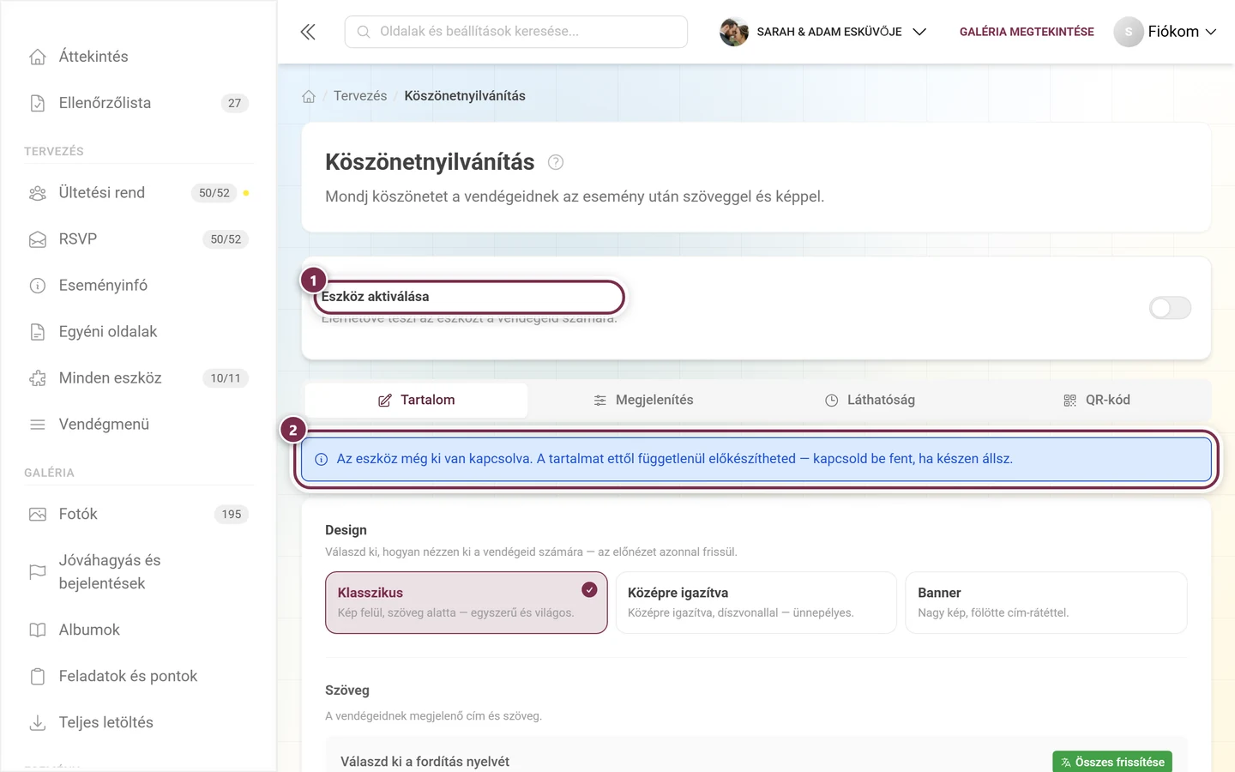This screenshot has height=772, width=1235.
Task: Switch to the Megjelenítés tab
Action: pyautogui.click(x=643, y=401)
